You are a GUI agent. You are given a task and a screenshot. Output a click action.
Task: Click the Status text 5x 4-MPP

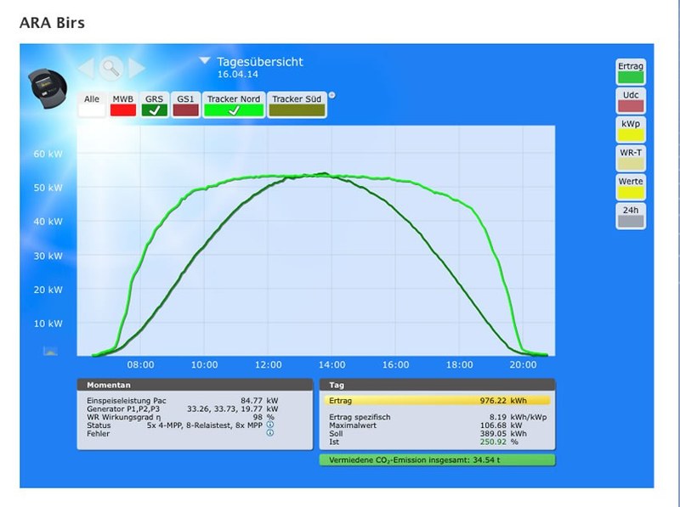[205, 425]
